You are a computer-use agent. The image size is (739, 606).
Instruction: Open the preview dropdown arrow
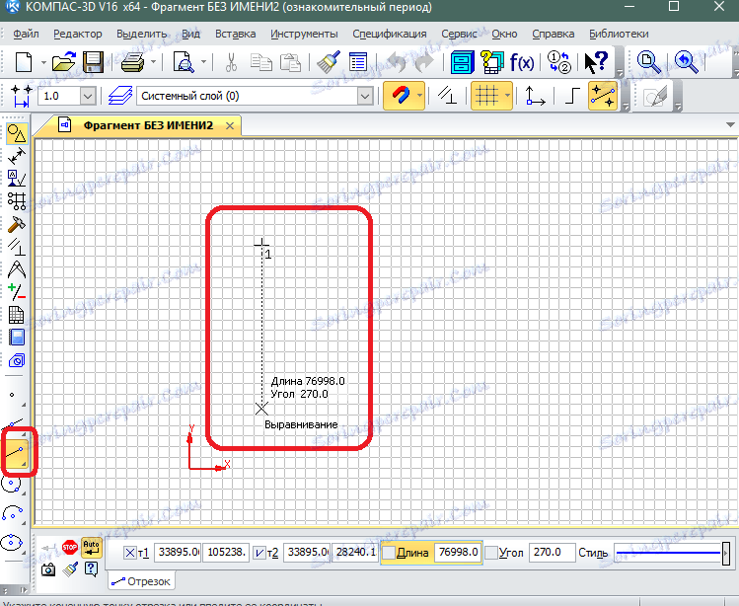coord(203,62)
